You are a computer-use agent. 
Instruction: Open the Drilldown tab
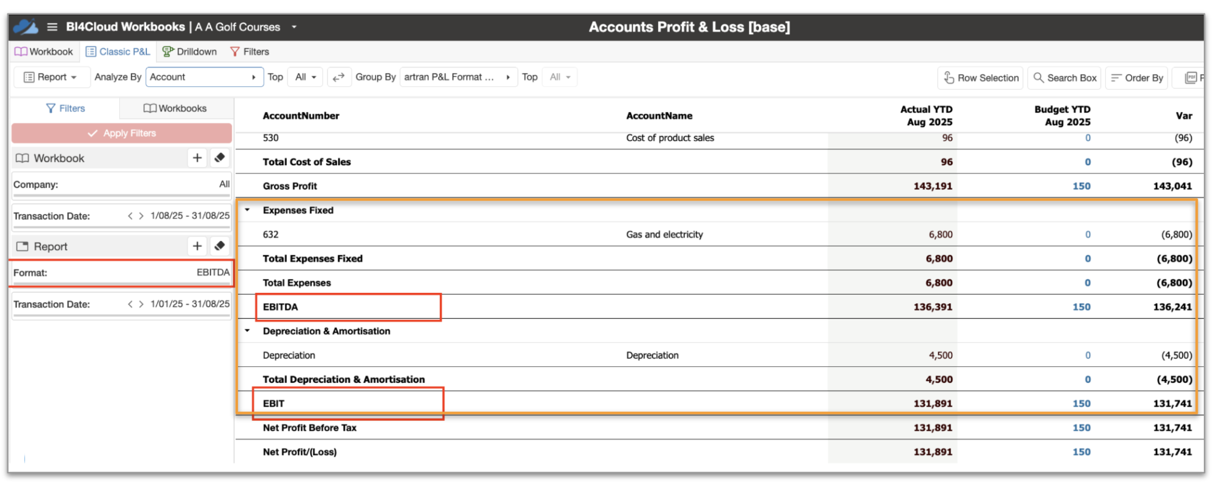[190, 52]
